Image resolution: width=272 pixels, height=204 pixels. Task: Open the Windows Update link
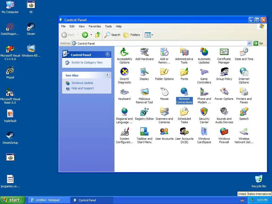coord(82,83)
